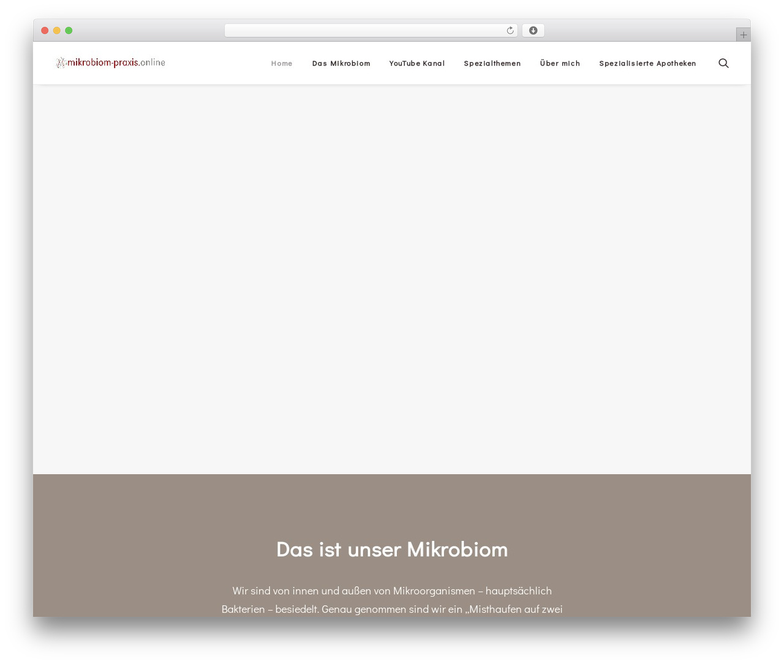Open the Spezialthemen menu item
This screenshot has width=784, height=664.
coord(492,63)
